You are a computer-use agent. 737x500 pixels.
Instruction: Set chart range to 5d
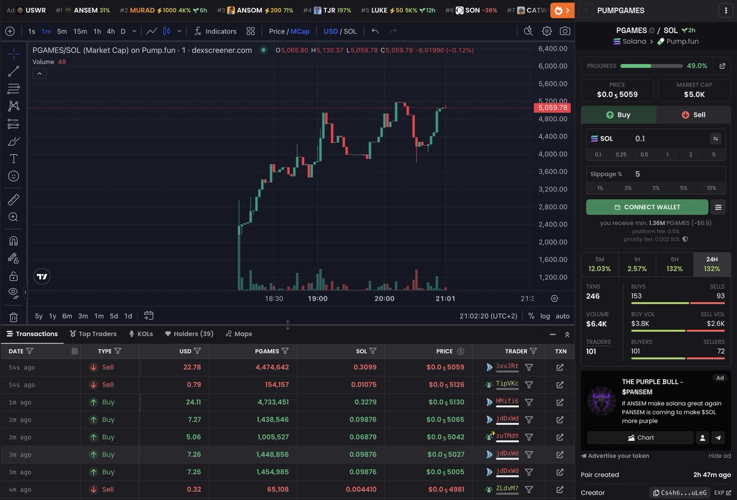[x=114, y=316]
